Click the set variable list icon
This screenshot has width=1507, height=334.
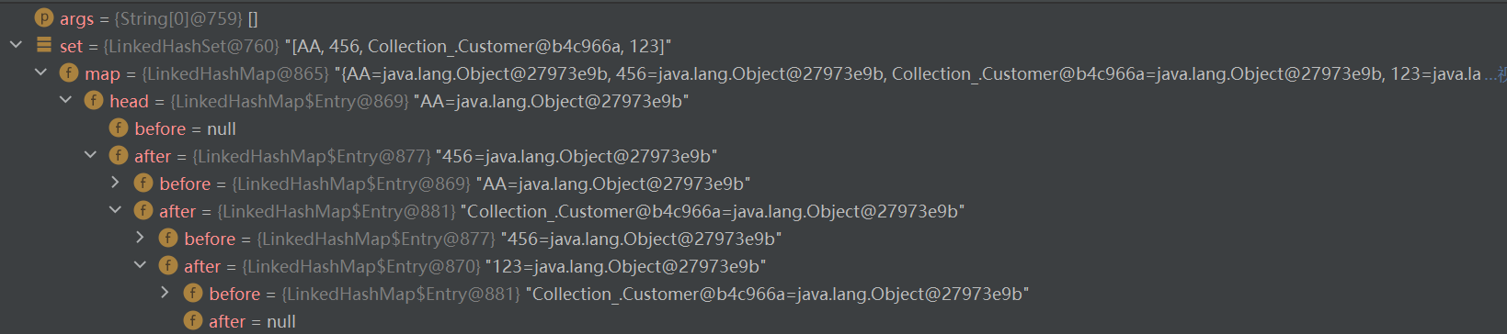coord(44,44)
